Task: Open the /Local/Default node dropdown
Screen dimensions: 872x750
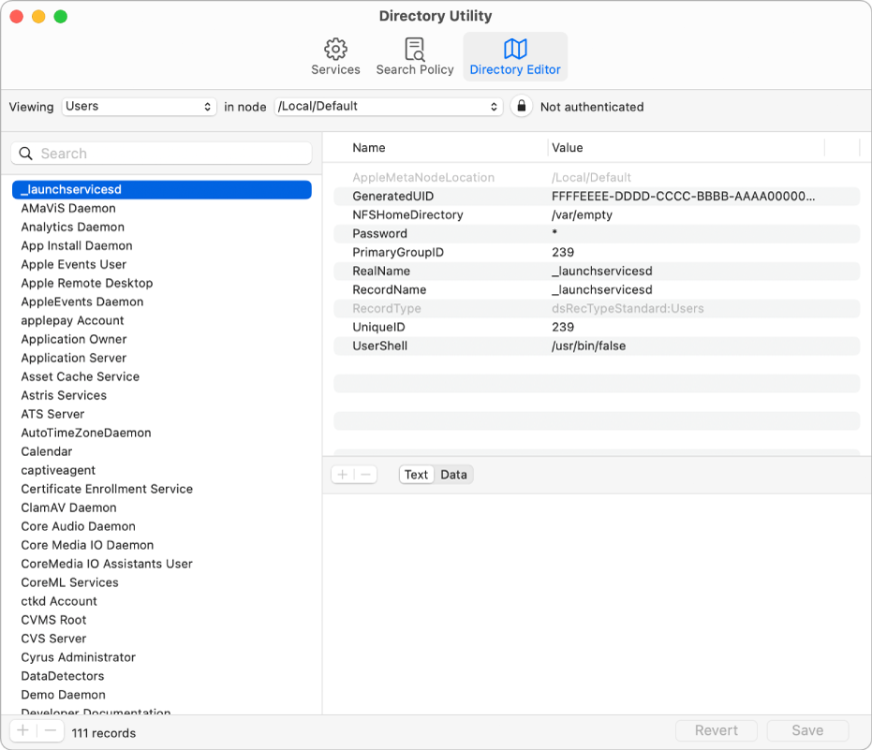Action: (x=390, y=107)
